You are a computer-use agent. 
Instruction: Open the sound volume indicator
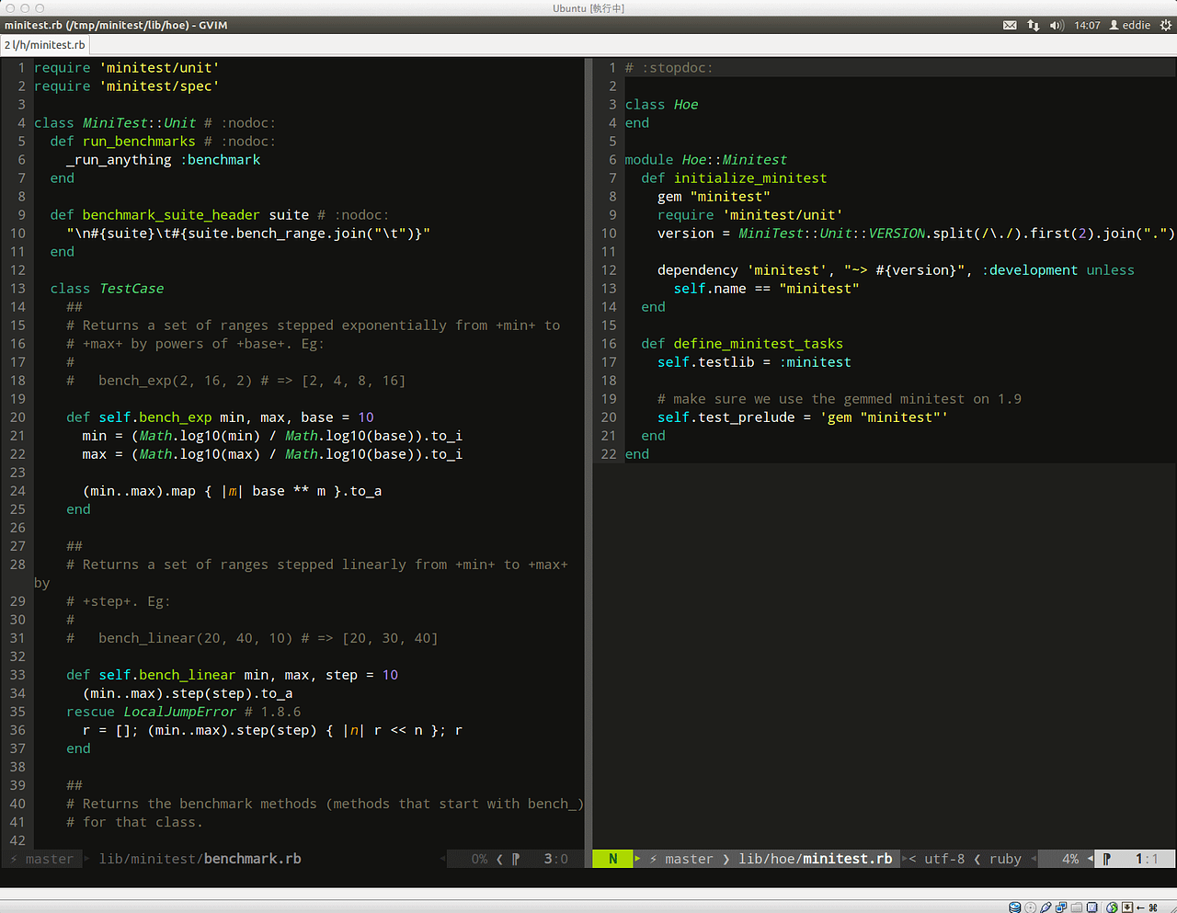click(1057, 25)
